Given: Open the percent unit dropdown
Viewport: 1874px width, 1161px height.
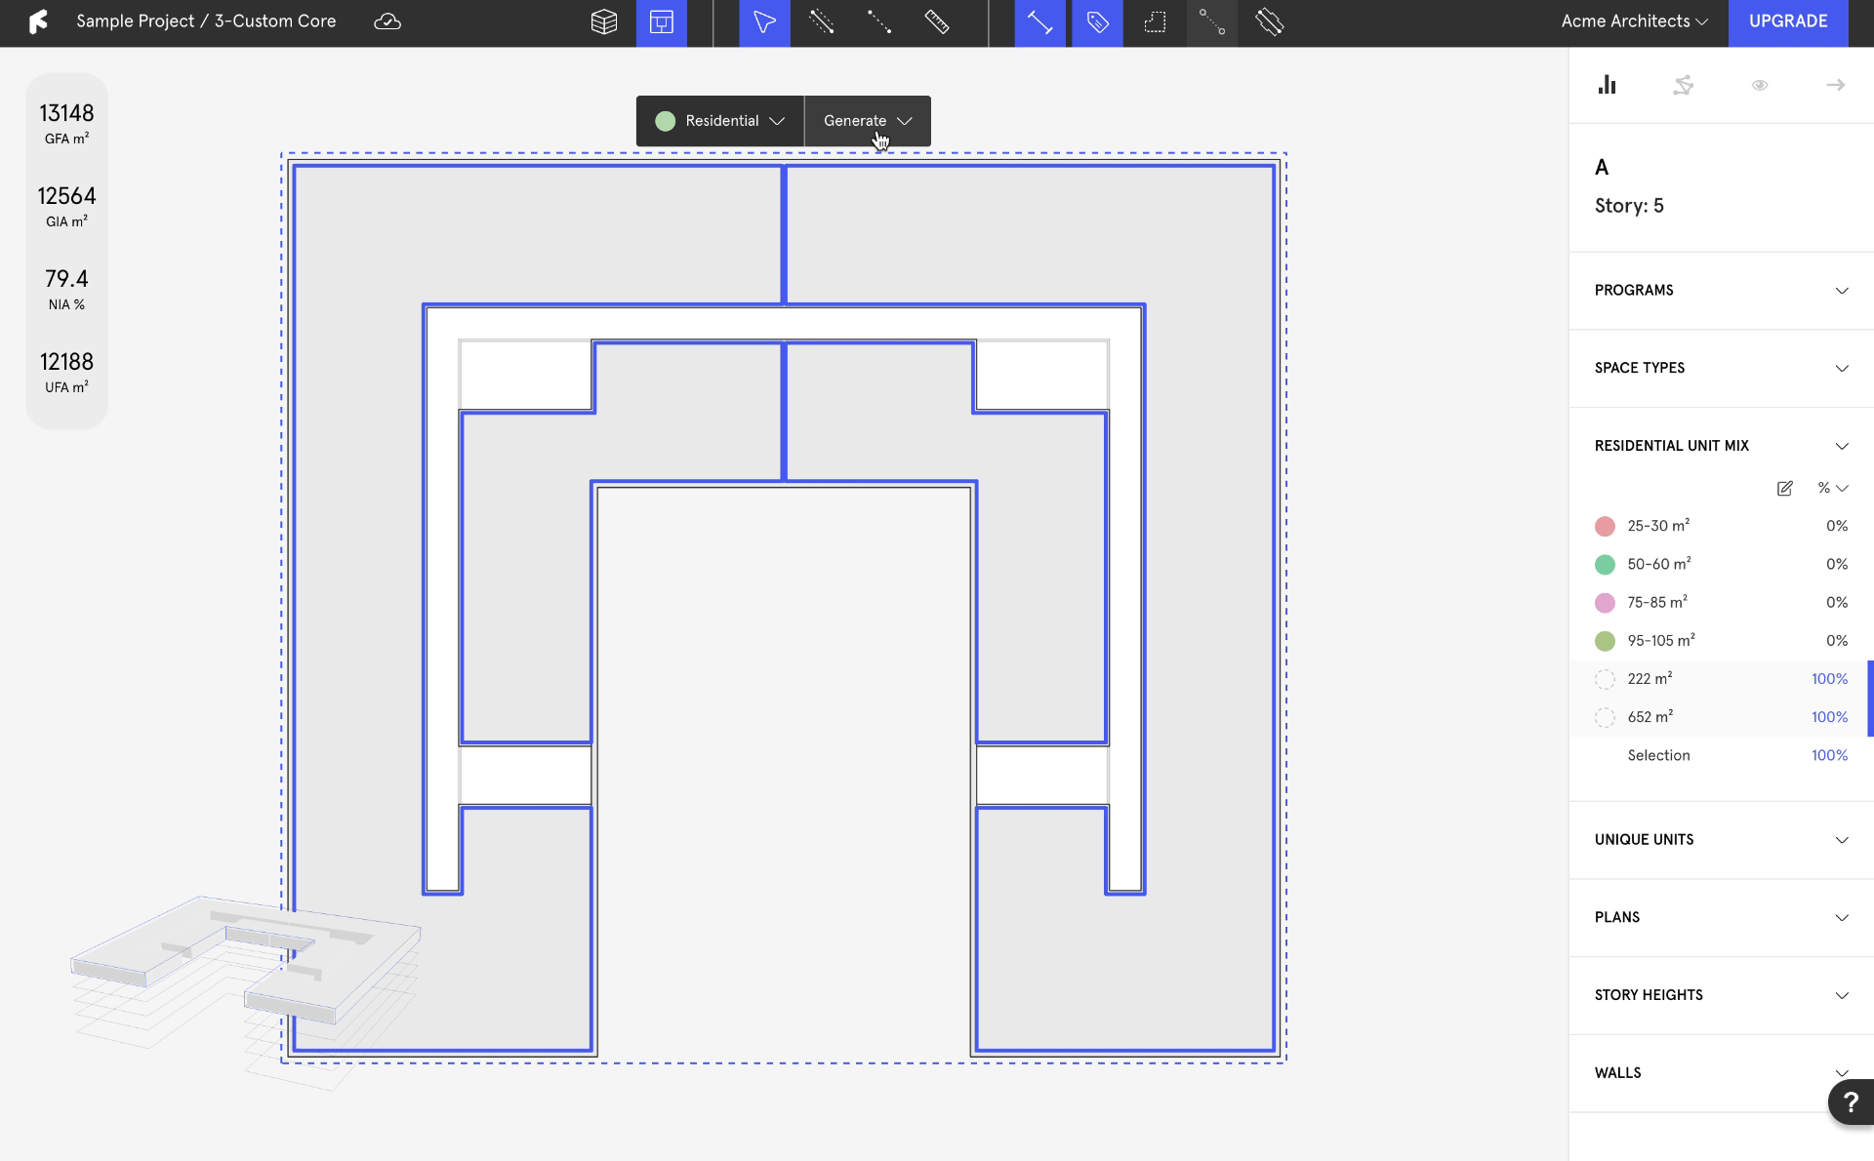Looking at the screenshot, I should pos(1833,488).
